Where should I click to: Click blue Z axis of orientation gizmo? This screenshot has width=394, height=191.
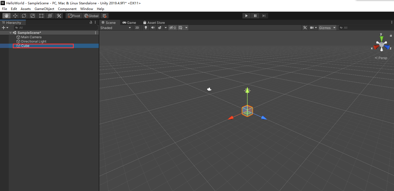(387, 48)
